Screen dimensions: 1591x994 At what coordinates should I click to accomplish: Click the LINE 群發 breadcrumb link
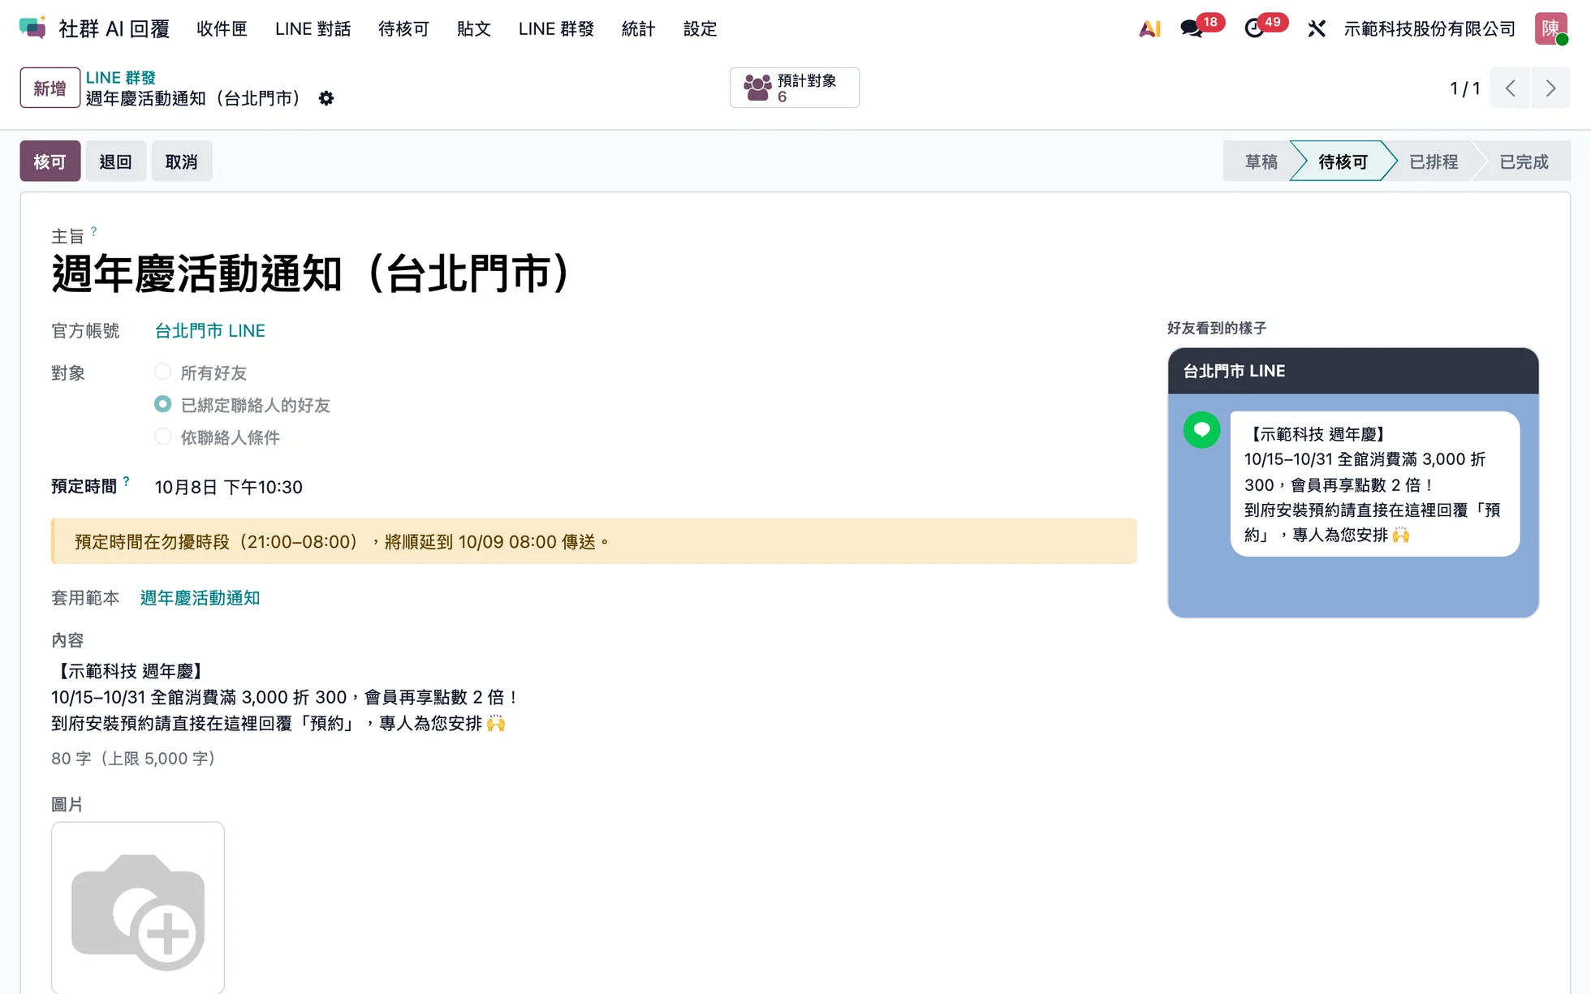point(121,78)
